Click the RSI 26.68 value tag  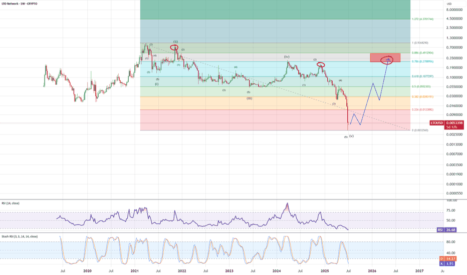(446, 230)
